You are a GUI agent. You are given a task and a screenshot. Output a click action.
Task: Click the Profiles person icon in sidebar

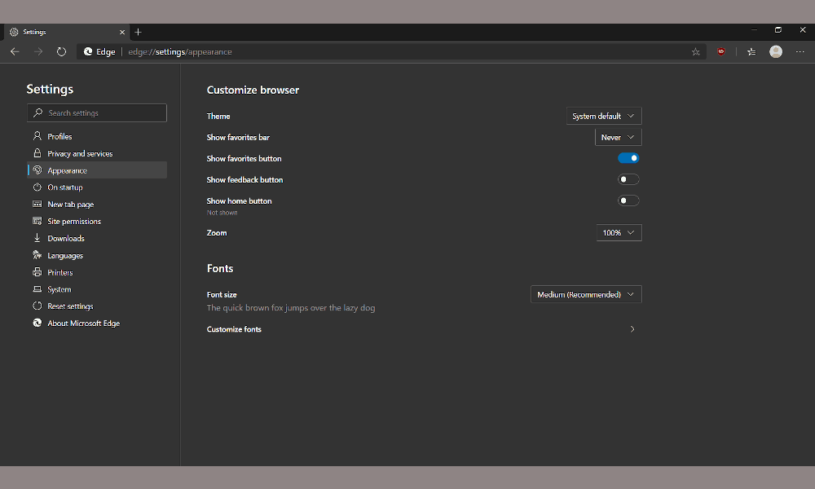coord(37,136)
